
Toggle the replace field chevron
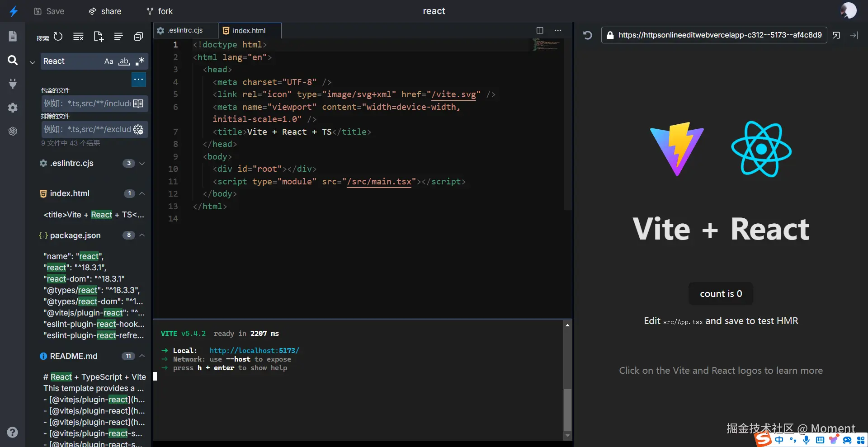click(33, 62)
